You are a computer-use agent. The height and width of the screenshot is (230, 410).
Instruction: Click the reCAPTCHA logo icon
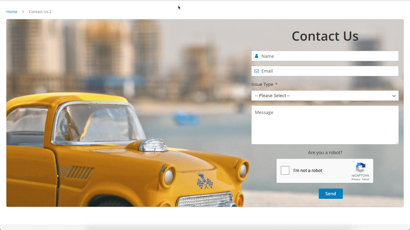(x=361, y=168)
